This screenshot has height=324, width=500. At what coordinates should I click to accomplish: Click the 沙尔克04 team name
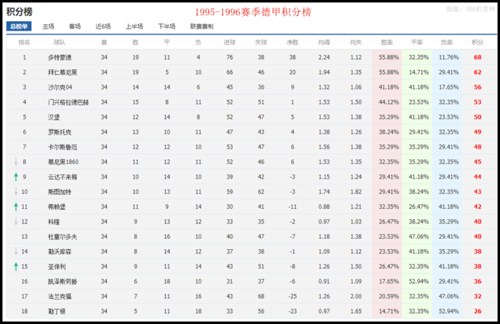point(58,87)
